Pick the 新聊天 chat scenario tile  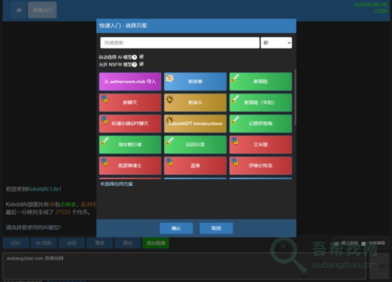pos(130,103)
